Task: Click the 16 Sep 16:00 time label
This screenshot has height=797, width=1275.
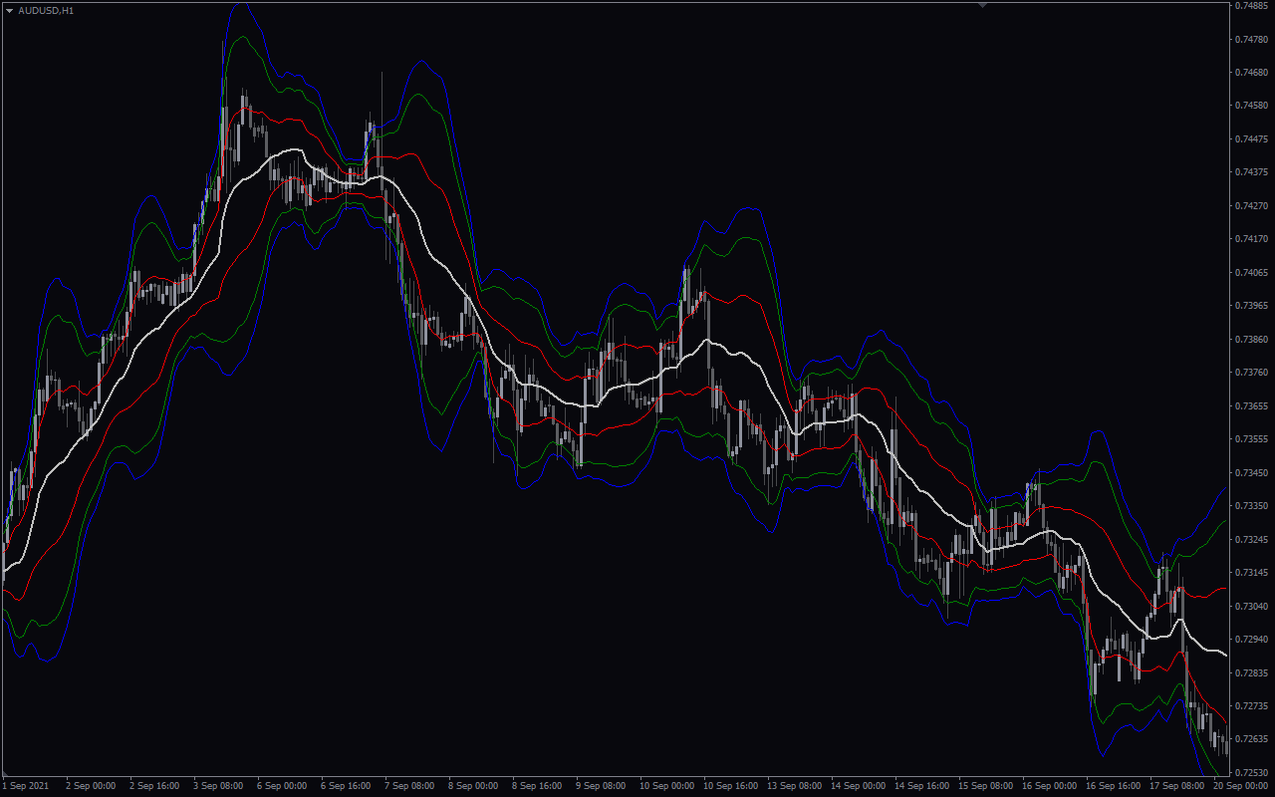Action: point(1114,786)
